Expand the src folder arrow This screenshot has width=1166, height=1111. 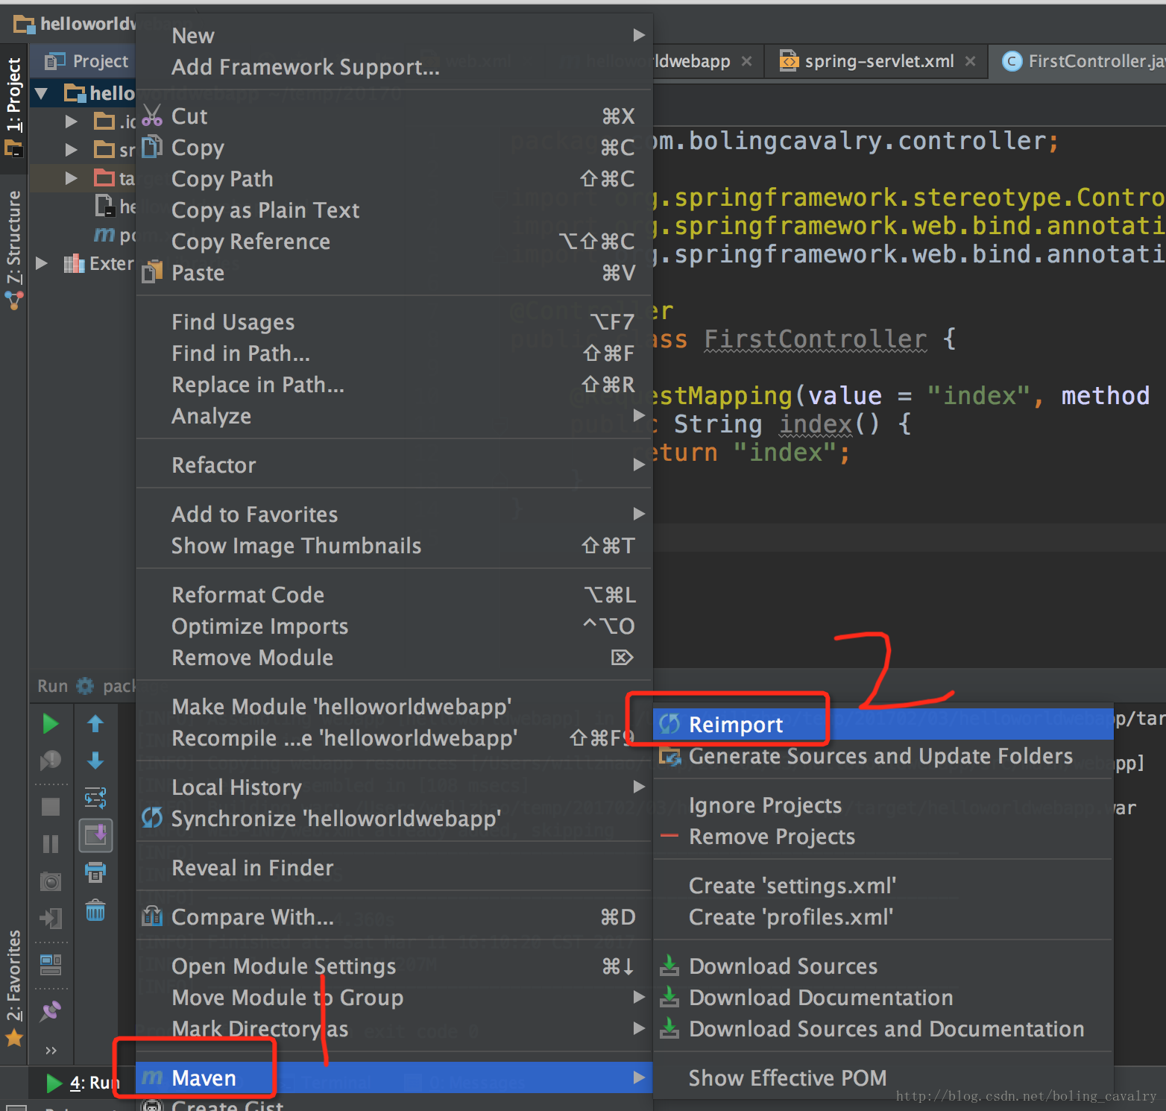72,150
